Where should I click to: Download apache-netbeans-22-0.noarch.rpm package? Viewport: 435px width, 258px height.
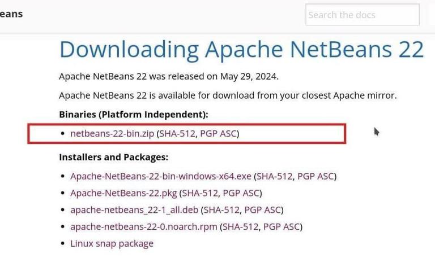tap(144, 227)
